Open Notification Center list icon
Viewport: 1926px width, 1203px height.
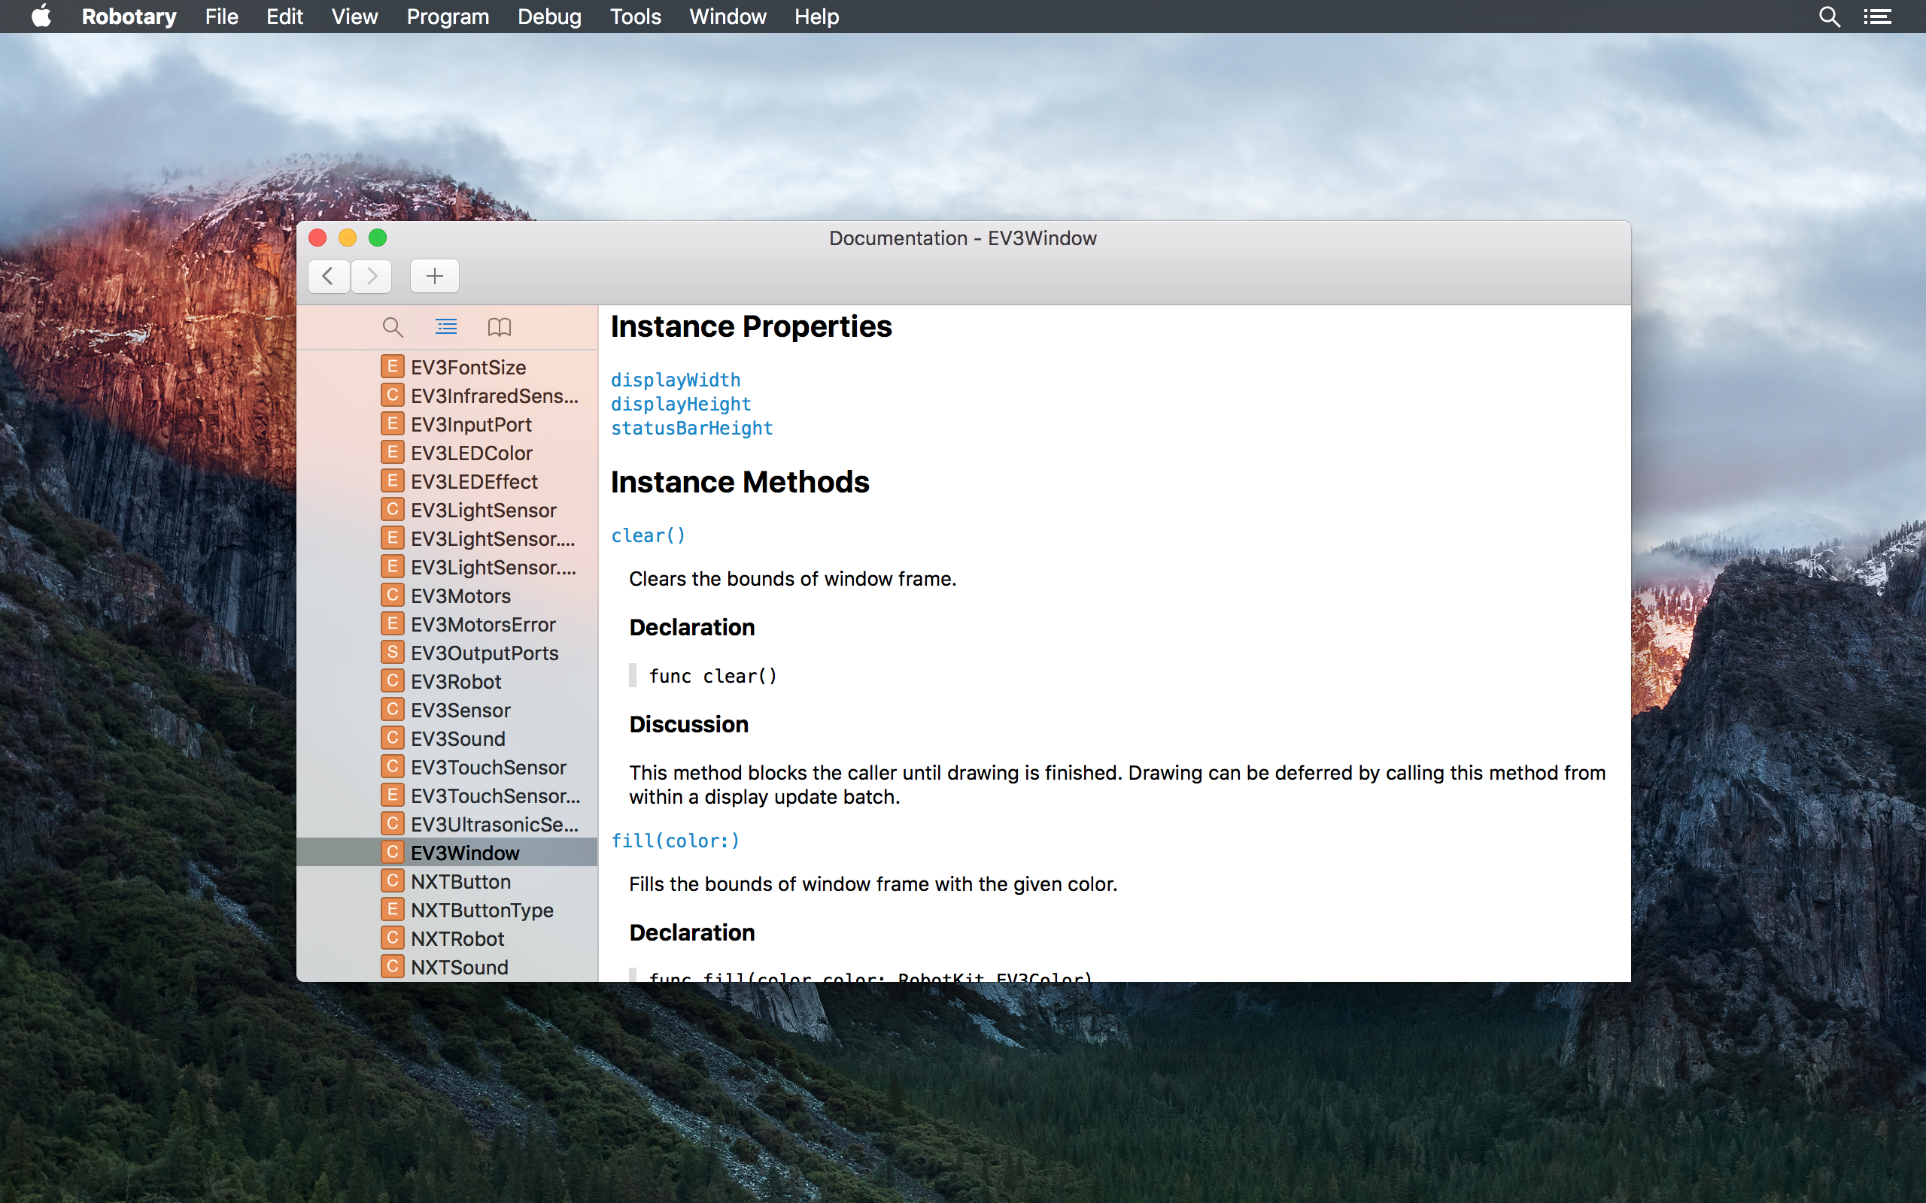point(1877,17)
